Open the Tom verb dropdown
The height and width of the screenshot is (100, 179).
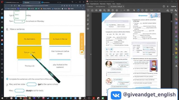tap(19, 21)
